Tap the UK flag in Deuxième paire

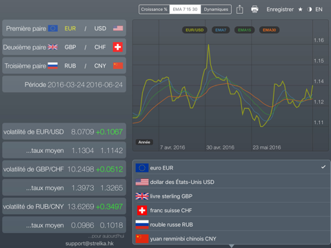pos(52,47)
